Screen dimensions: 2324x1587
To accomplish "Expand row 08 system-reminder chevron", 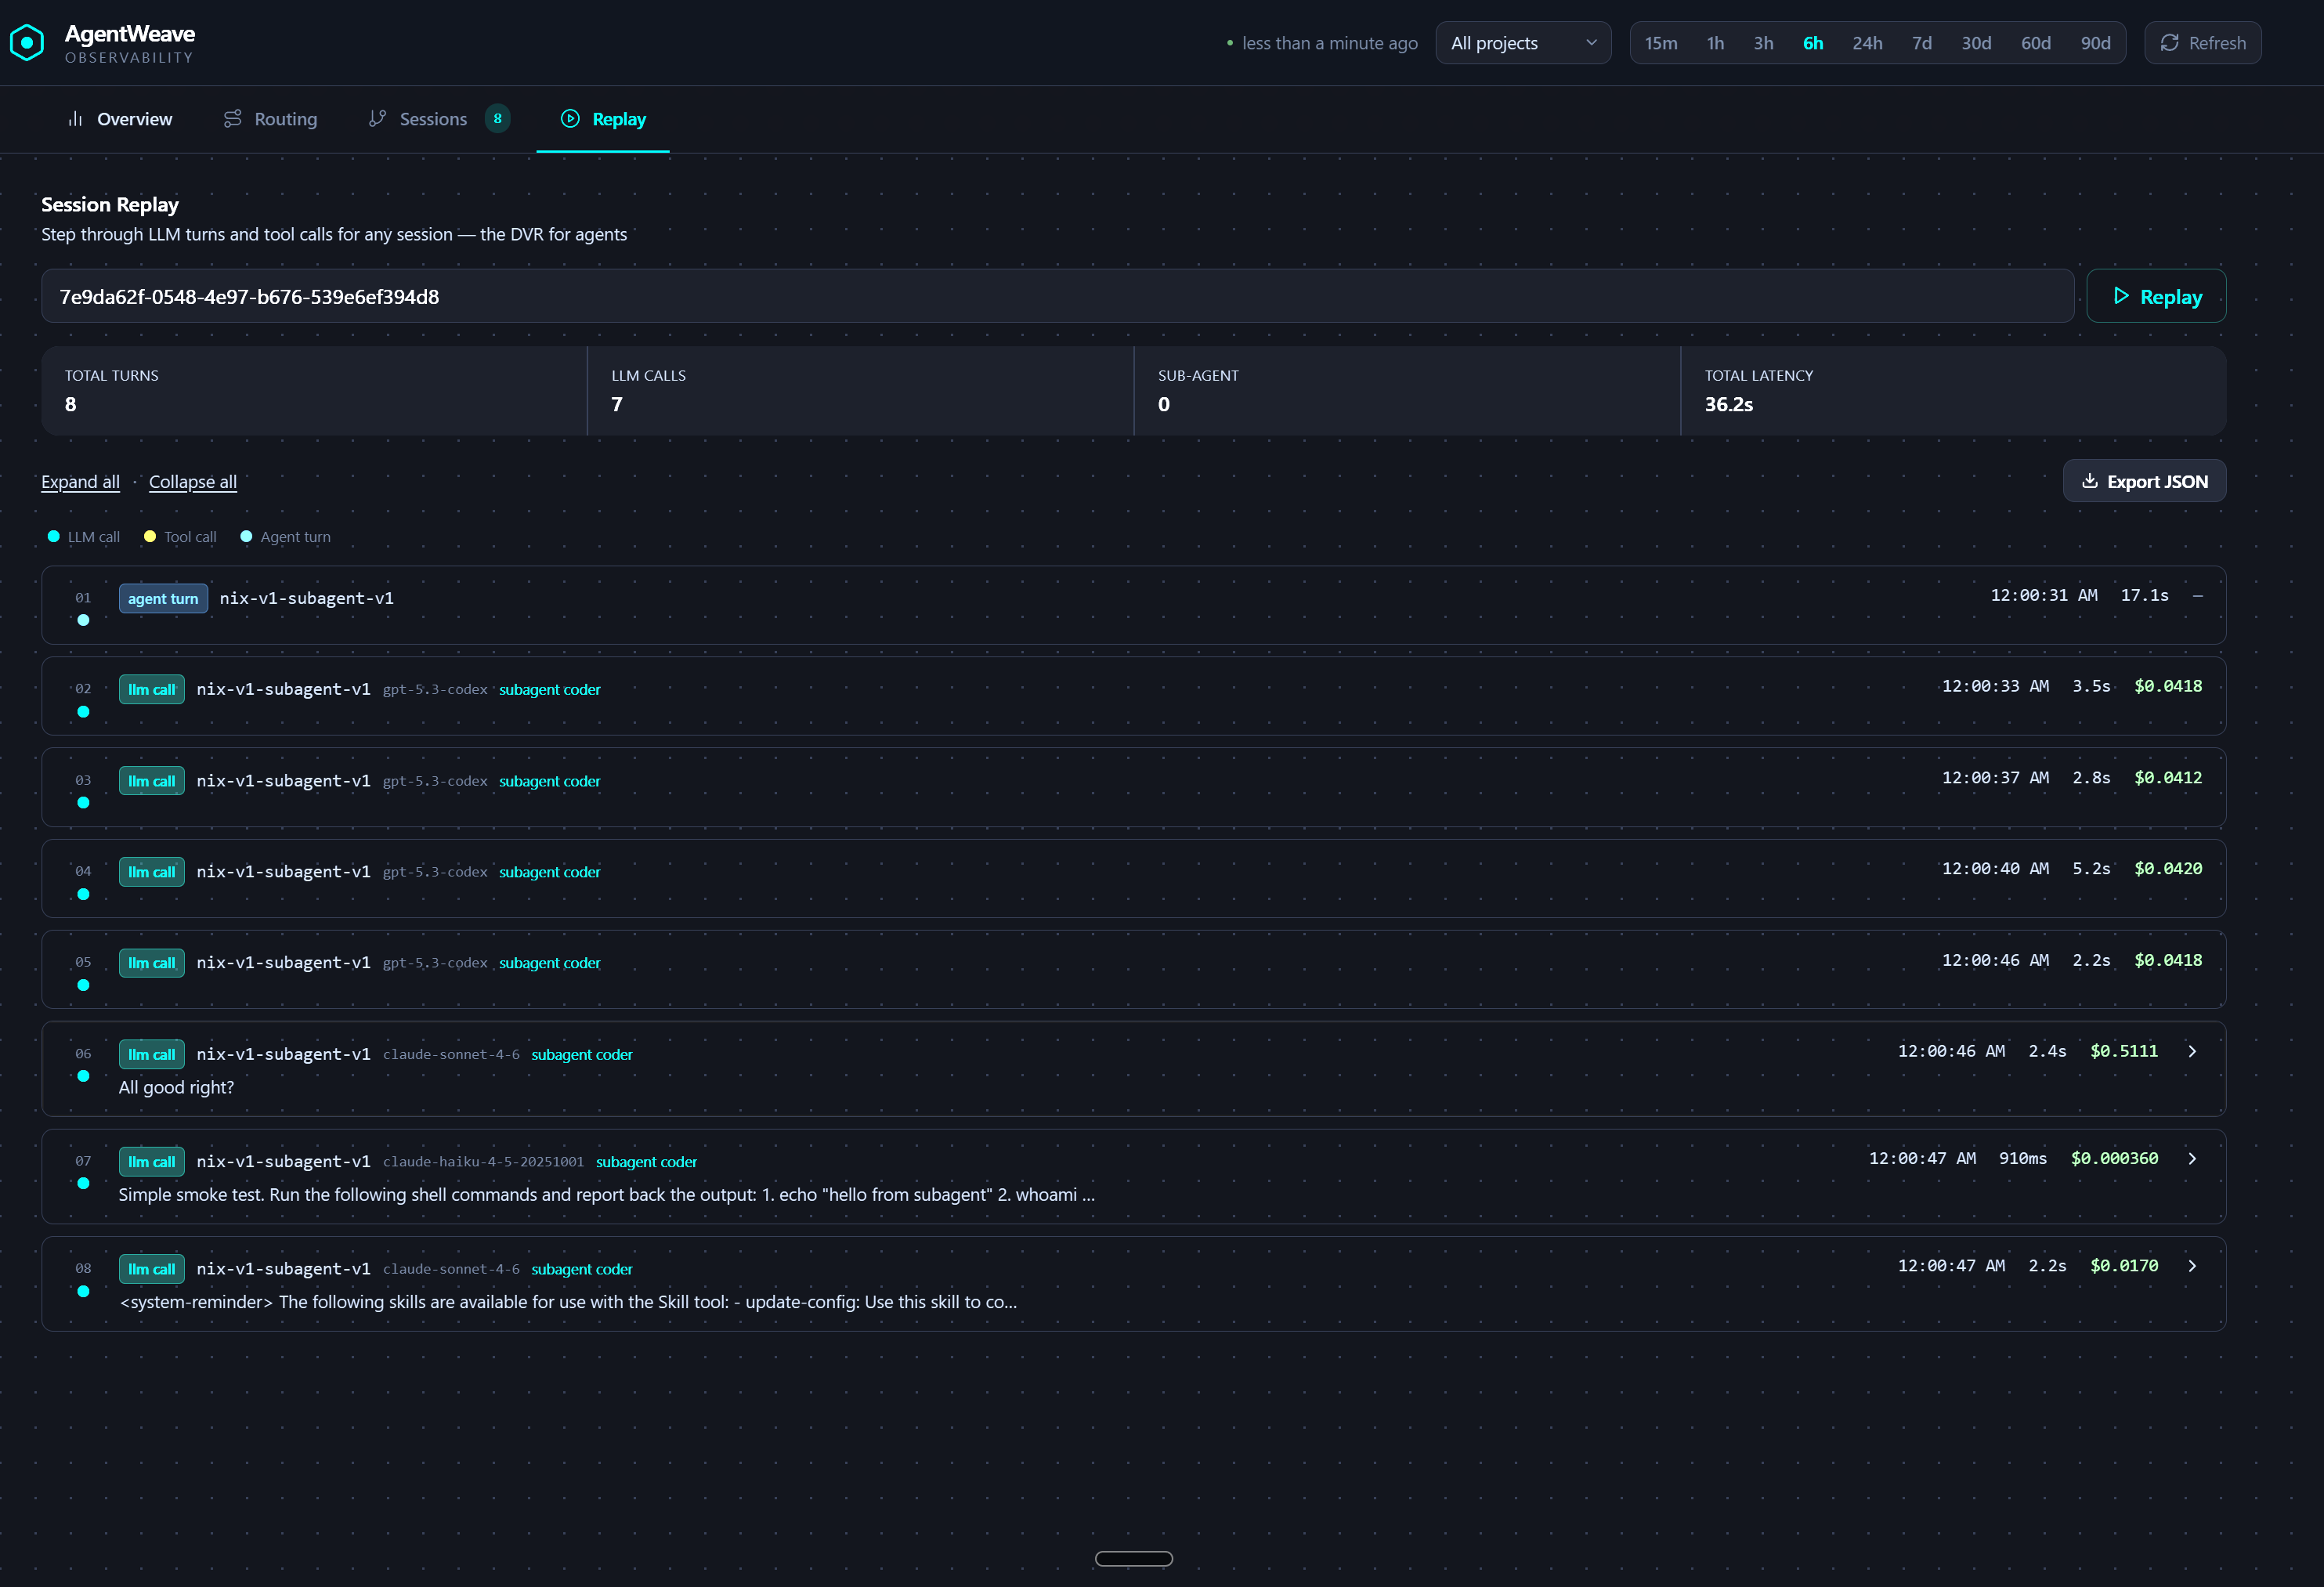I will click(2192, 1266).
